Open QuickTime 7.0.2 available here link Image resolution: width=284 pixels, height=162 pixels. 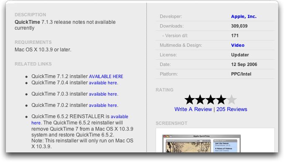(x=103, y=105)
